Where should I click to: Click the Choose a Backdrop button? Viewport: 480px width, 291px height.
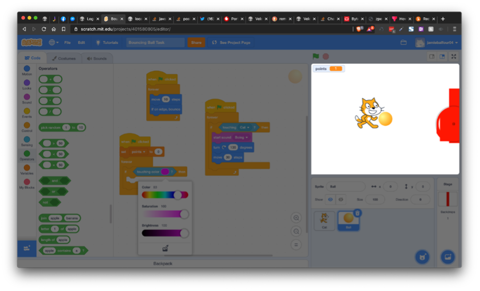(x=447, y=257)
